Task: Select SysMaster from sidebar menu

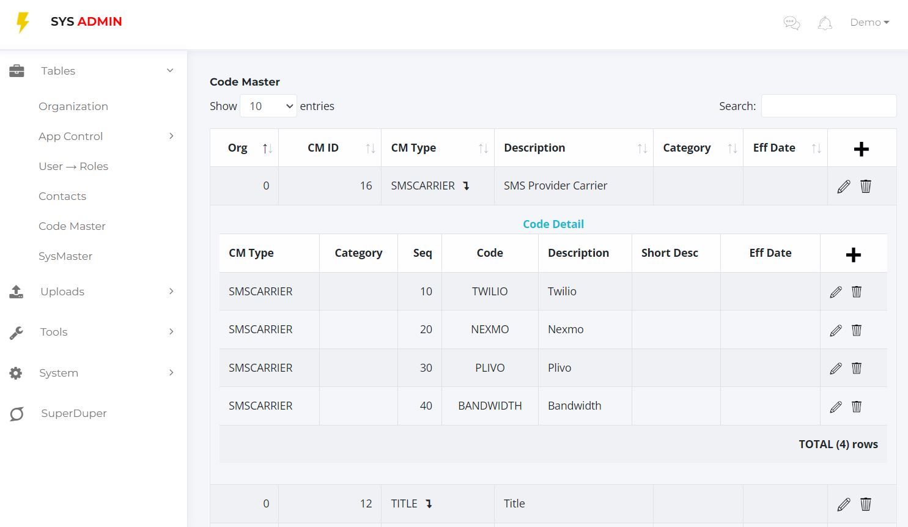Action: point(65,256)
